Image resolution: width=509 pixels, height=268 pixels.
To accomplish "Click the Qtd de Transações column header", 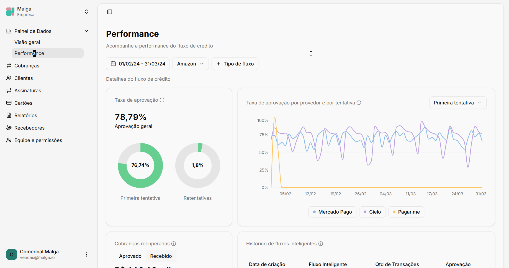I will (397, 264).
